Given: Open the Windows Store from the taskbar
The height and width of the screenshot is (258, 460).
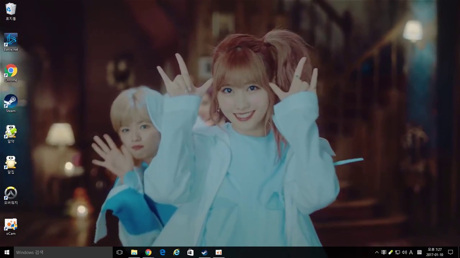Looking at the screenshot, I should pos(190,252).
